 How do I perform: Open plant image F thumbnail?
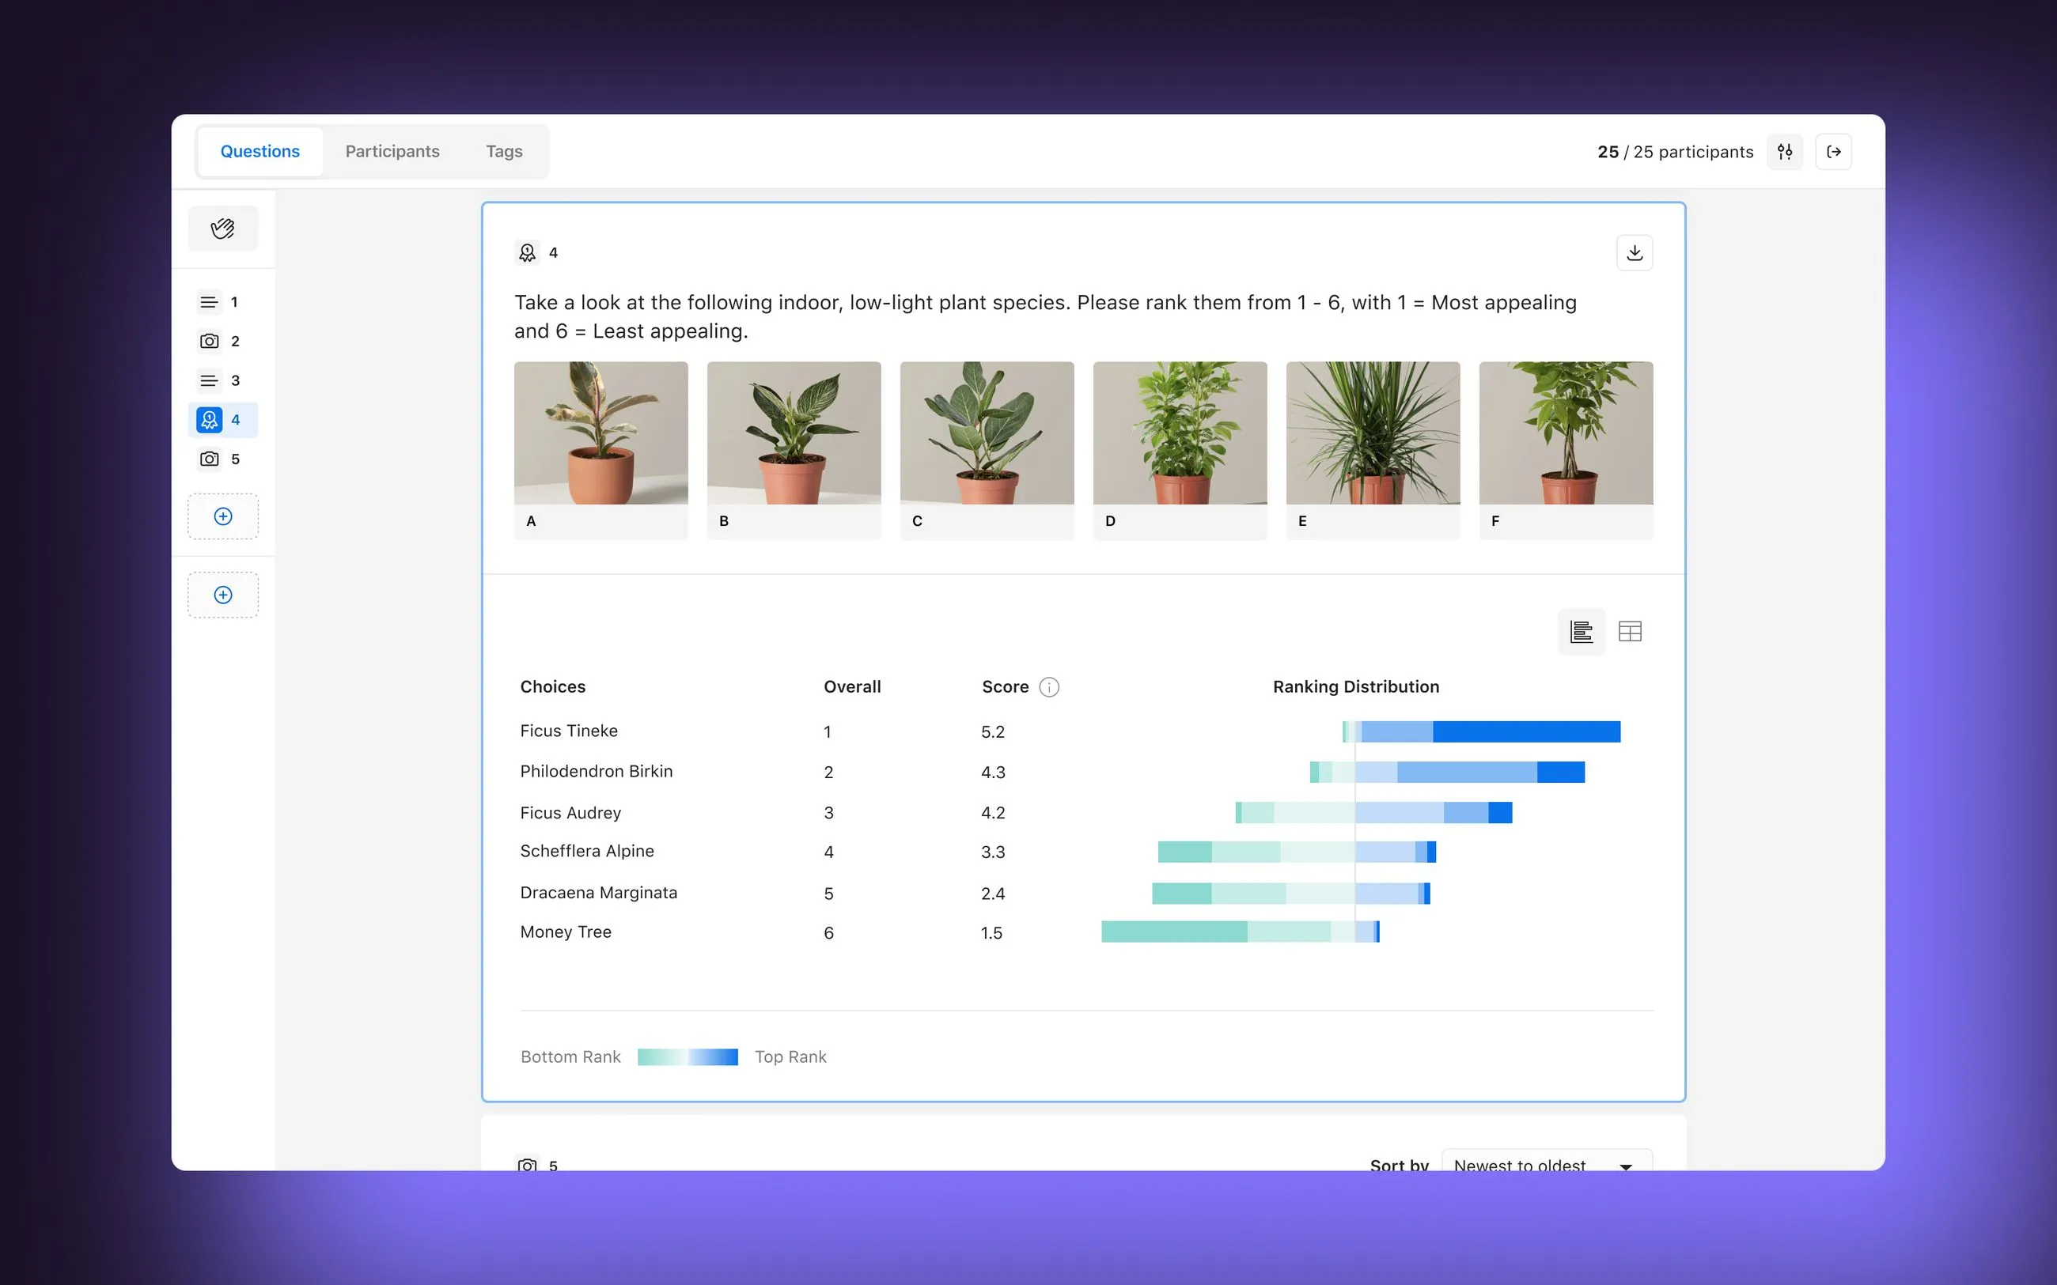click(1566, 451)
